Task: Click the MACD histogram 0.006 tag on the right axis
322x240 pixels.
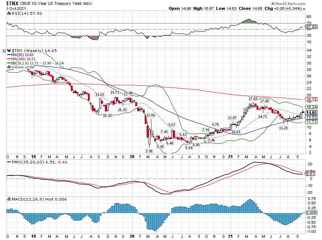Action: coord(311,212)
